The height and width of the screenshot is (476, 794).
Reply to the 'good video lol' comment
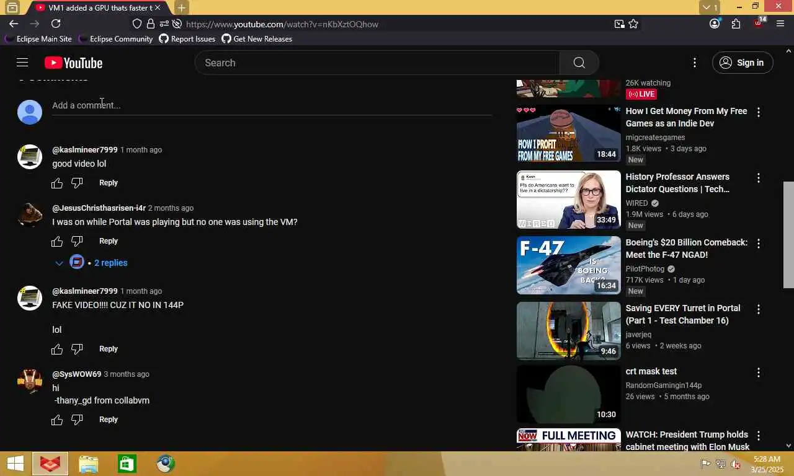click(x=109, y=183)
